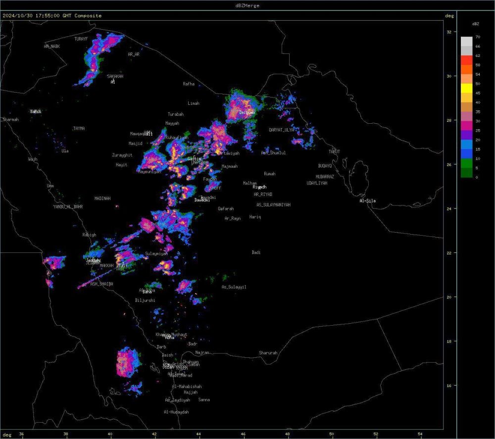Select the Al-Sila location label

[368, 200]
